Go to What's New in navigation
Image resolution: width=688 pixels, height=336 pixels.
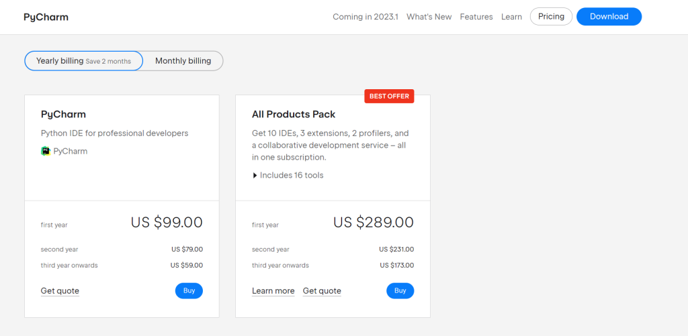tap(429, 17)
